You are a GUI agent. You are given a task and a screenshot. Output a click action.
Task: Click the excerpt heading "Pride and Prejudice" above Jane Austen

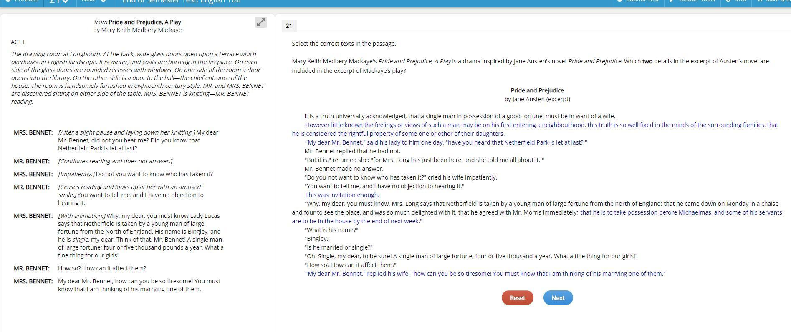point(537,90)
